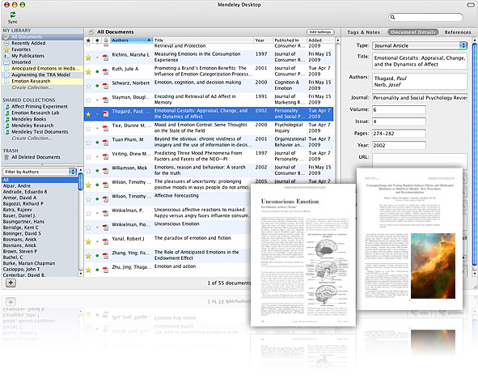The height and width of the screenshot is (379, 478).
Task: Open Anticipated Emotions in Hedo... collection
Action: coord(42,68)
